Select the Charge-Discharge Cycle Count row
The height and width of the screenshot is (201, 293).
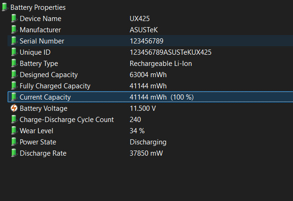click(x=66, y=120)
